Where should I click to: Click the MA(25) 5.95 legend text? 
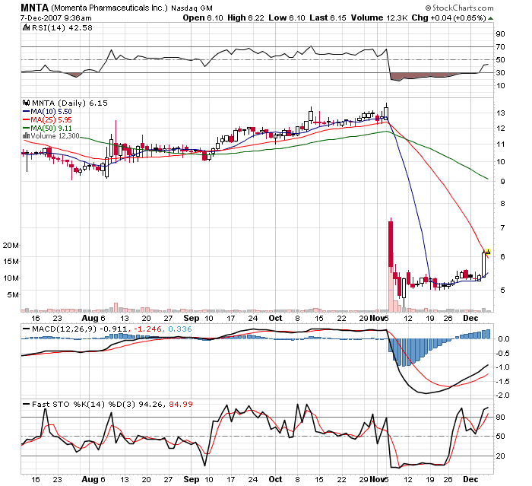tap(51, 120)
